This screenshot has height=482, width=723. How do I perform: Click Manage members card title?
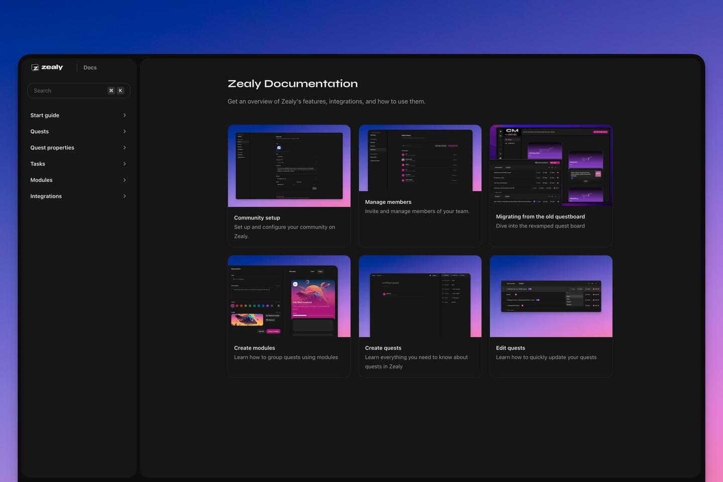coord(388,202)
